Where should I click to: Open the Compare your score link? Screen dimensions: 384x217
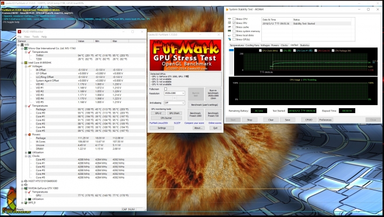(x=194, y=123)
